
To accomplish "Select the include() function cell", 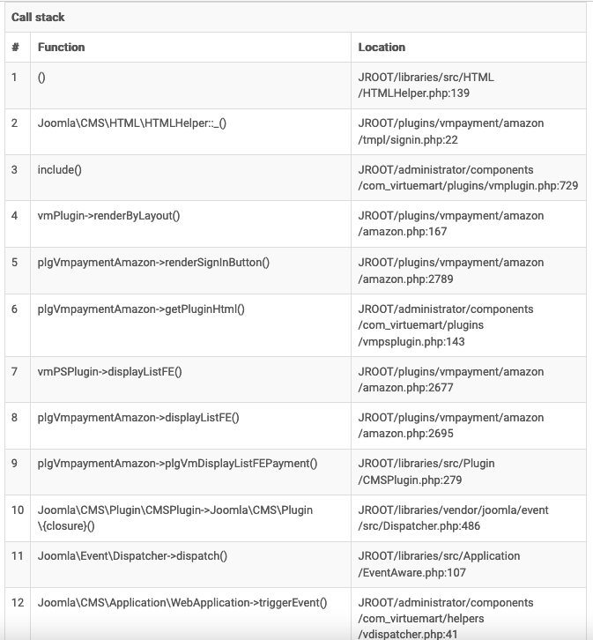I will 60,169.
